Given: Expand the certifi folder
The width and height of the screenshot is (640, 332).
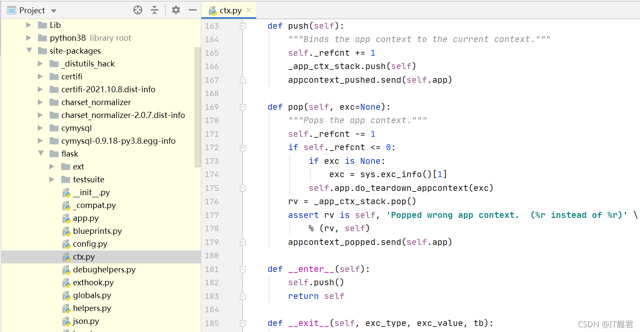Looking at the screenshot, I should point(40,77).
